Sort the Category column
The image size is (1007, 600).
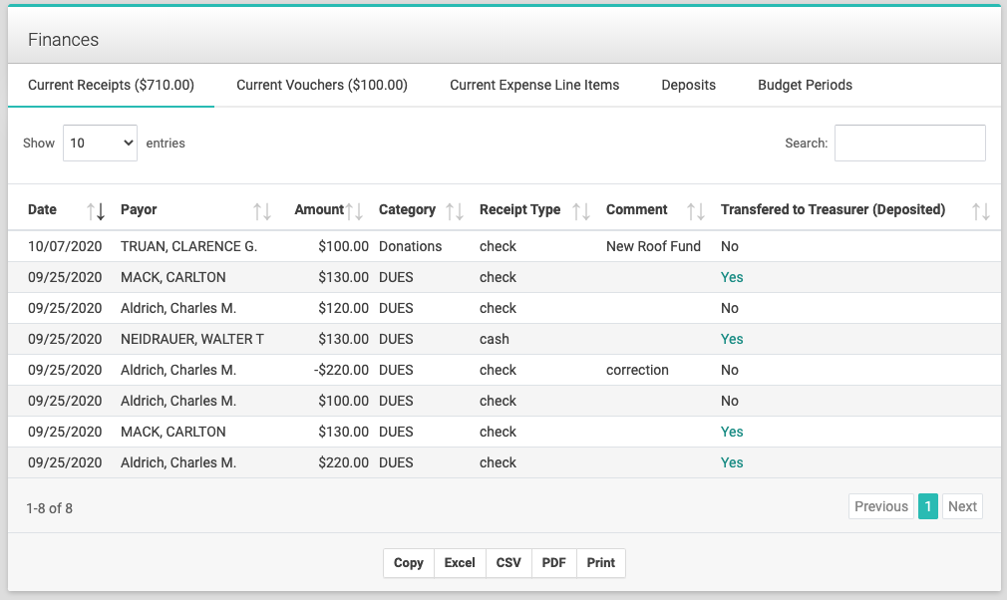pyautogui.click(x=455, y=210)
